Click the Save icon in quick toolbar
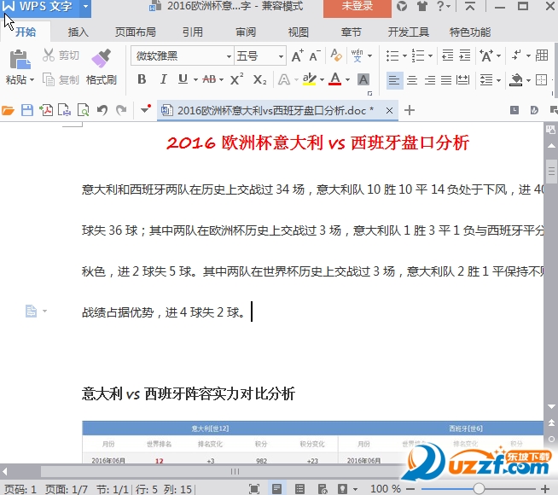The image size is (558, 495). [x=27, y=110]
